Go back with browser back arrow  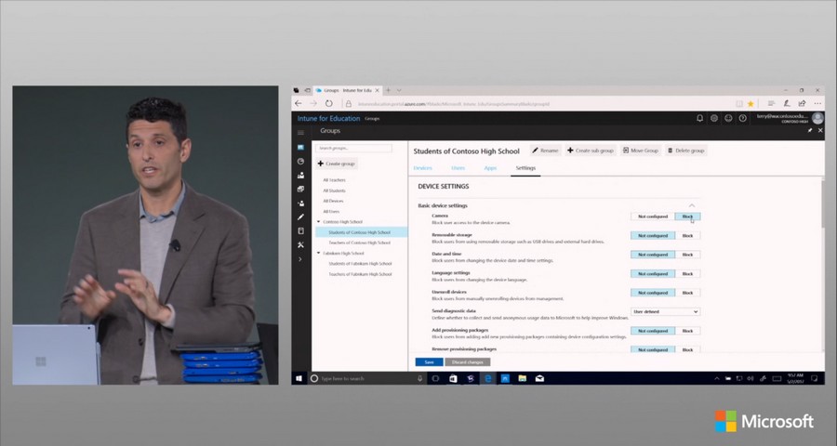299,103
